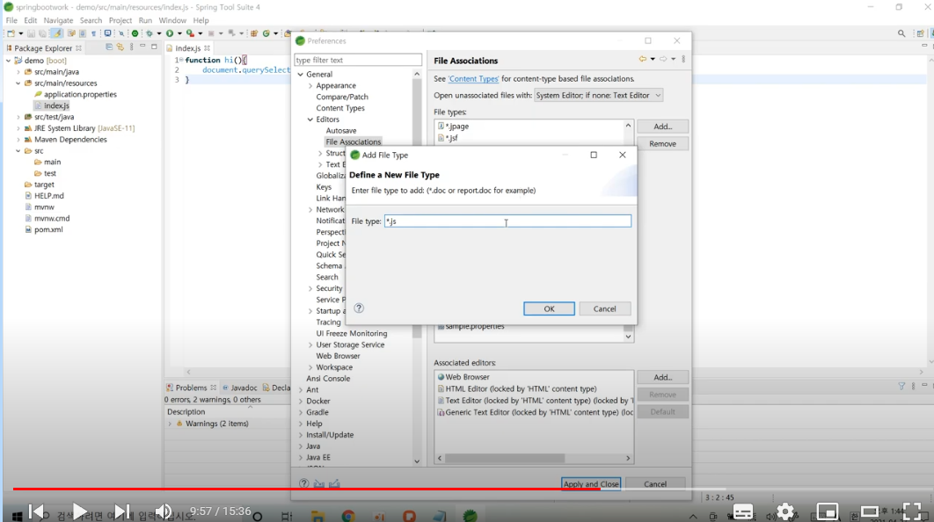Open the File menu
The height and width of the screenshot is (522, 934).
point(11,20)
